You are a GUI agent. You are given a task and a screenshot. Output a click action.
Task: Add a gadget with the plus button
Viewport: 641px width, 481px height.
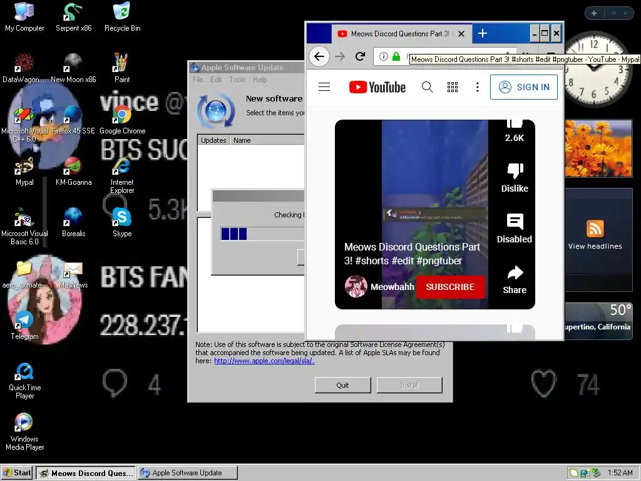tap(594, 13)
